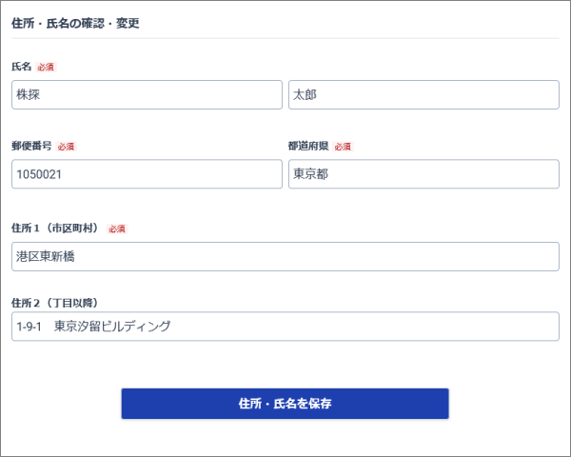Click the 都道府県 label
571x457 pixels.
308,147
